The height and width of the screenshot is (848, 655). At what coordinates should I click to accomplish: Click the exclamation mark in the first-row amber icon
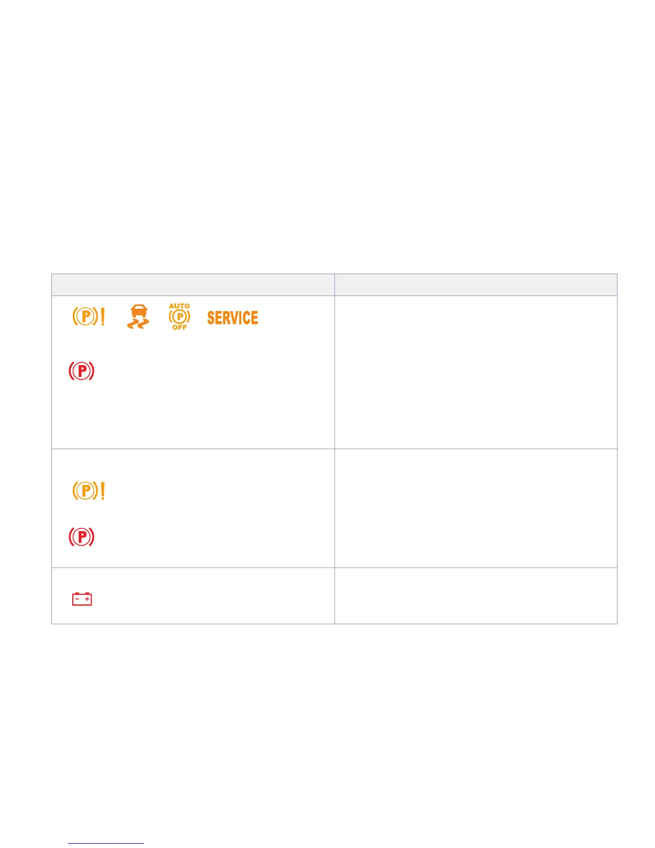[x=103, y=317]
